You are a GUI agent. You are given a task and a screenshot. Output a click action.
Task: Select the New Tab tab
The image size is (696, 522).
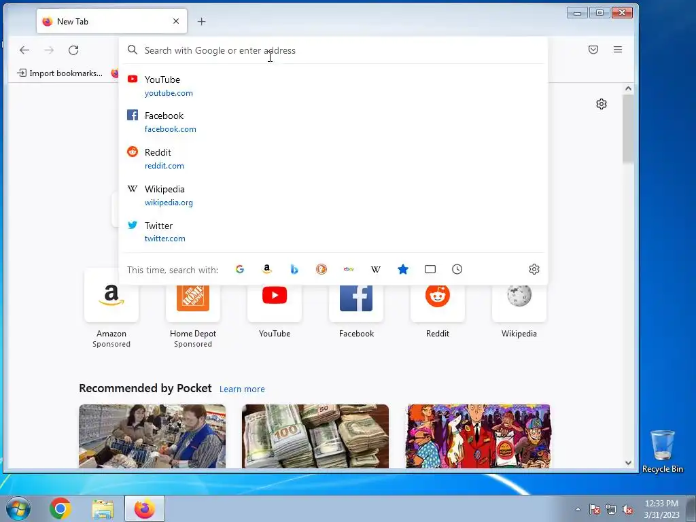tap(112, 21)
